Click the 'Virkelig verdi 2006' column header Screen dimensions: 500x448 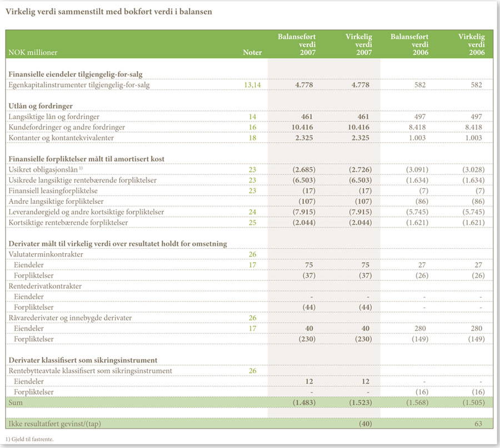coord(471,44)
